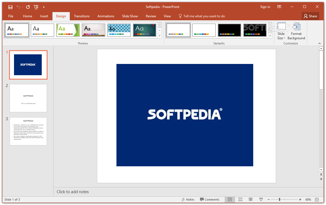Viewport: 326px width, 205px height.
Task: Expand the Variants gallery options
Action: coord(270,36)
